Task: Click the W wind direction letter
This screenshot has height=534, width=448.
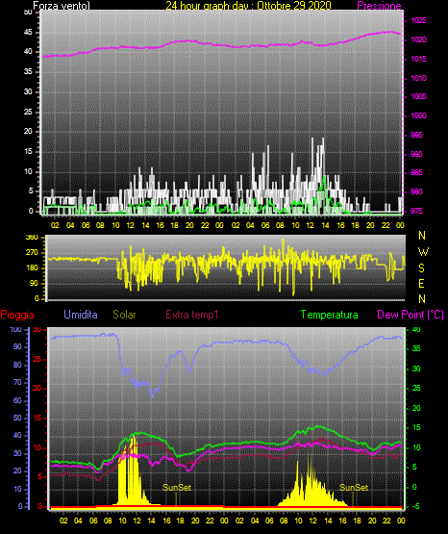Action: (422, 252)
